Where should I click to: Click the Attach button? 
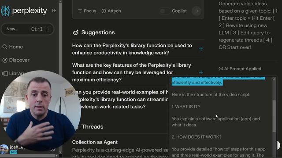pos(111,11)
